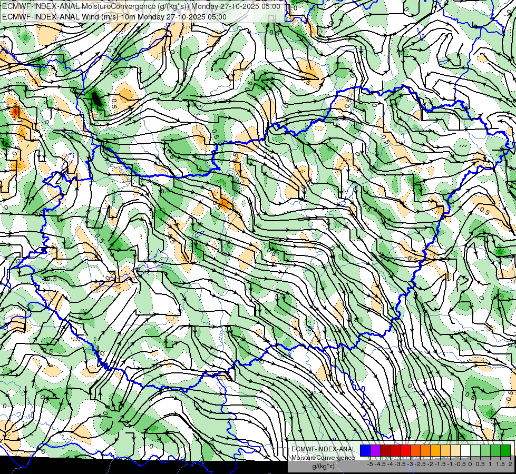516x474 pixels.
Task: Click the -2.5 tick label in the legend
Action: pos(420,464)
